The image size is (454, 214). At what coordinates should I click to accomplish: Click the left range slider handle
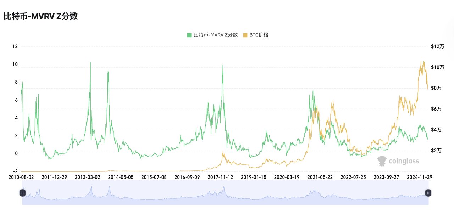22,193
